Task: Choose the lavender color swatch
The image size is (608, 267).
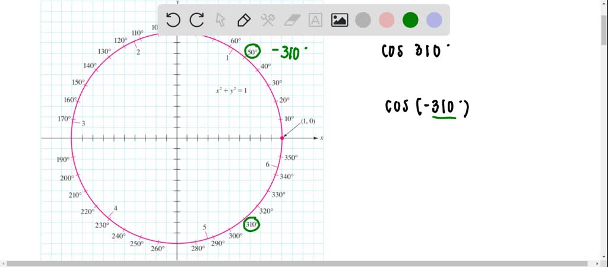Action: [x=434, y=20]
